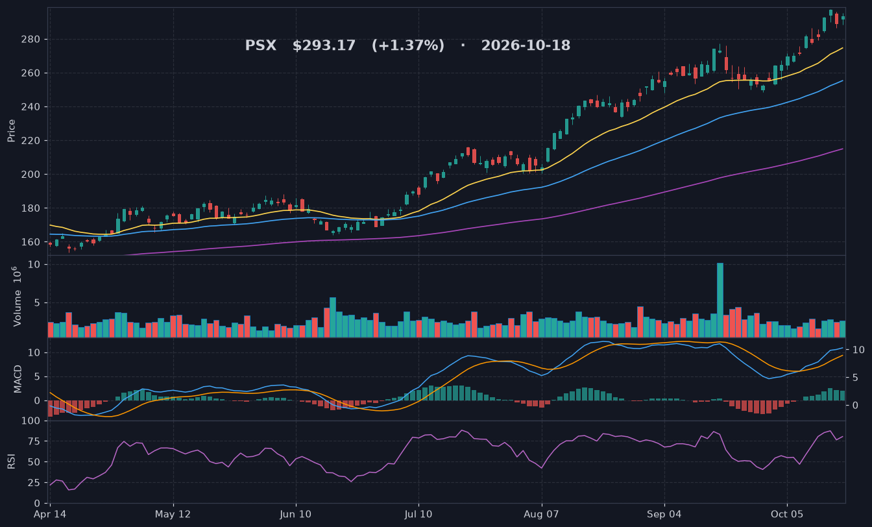Click the $293.17 price in title
This screenshot has width=872, height=527.
coord(324,46)
